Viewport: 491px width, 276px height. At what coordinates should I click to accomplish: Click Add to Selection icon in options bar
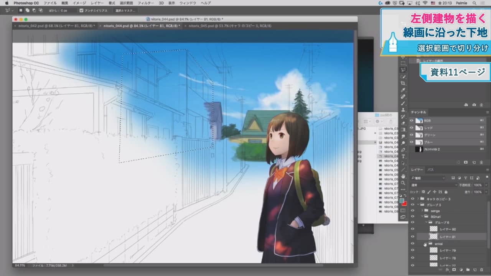point(28,10)
